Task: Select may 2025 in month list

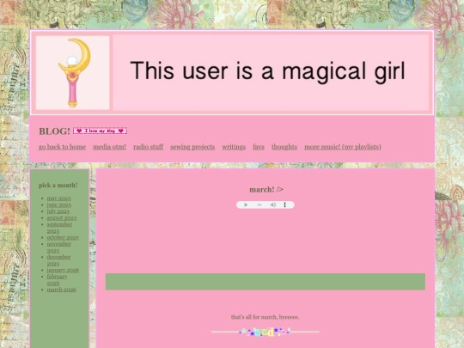Action: 59,198
